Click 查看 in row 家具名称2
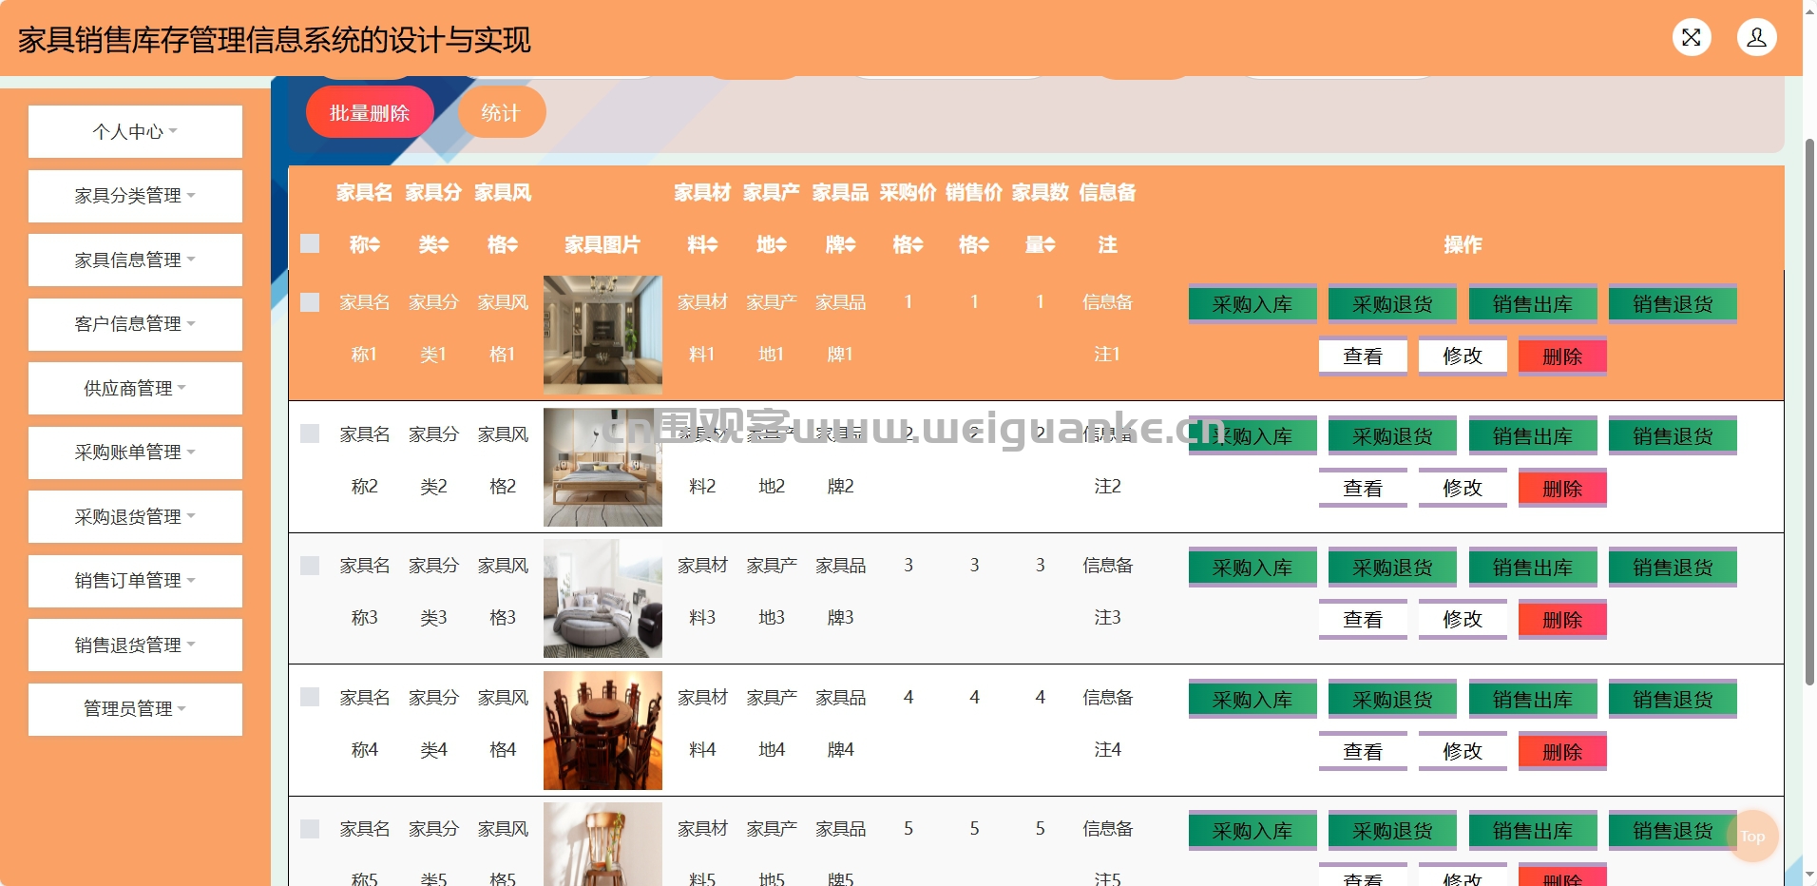The image size is (1817, 886). (x=1363, y=488)
